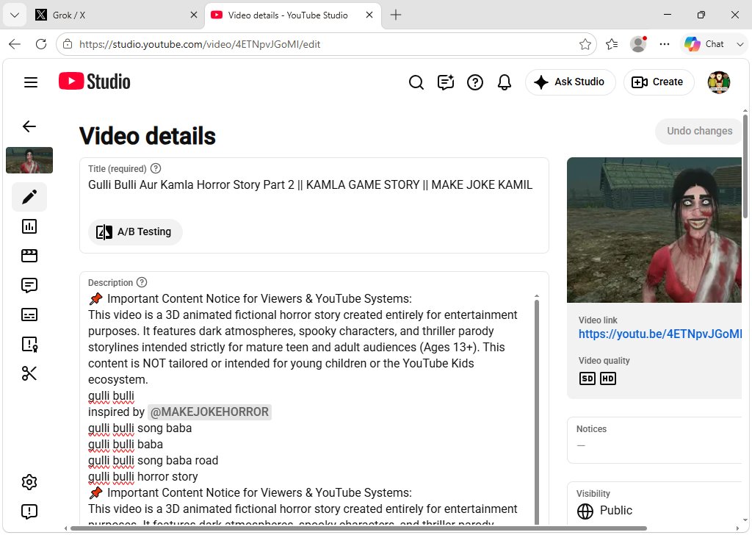Open a new browser tab

pyautogui.click(x=396, y=15)
